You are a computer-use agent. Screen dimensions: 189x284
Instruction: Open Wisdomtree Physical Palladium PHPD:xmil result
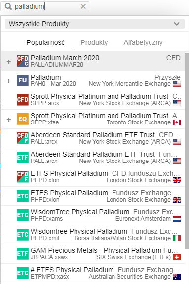click(x=93, y=235)
